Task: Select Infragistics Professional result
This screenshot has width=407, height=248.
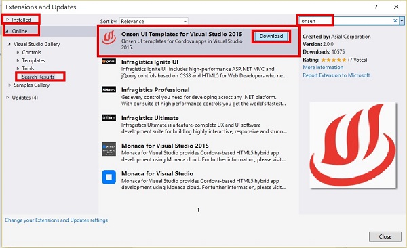Action: click(199, 97)
